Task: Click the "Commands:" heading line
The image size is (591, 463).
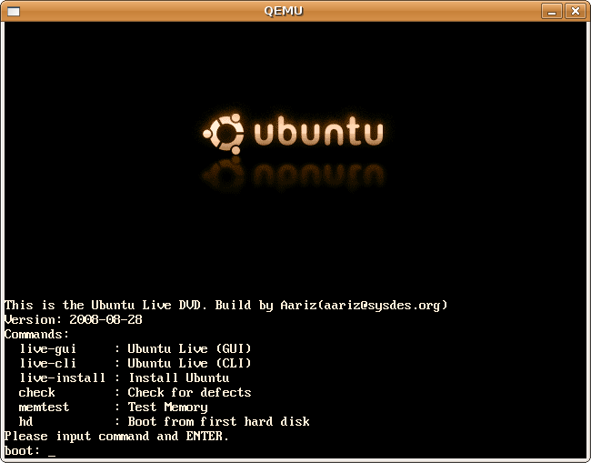Action: (x=37, y=335)
